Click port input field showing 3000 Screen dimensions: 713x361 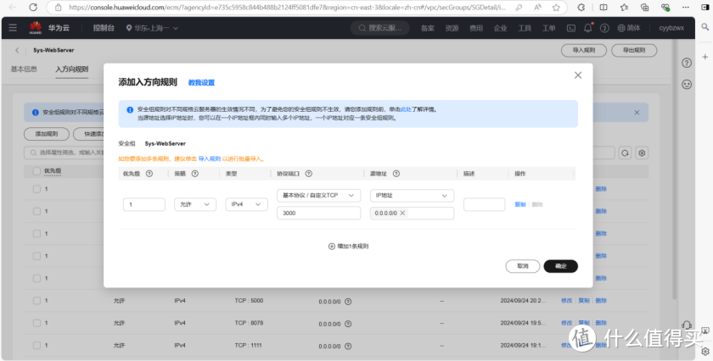coord(319,213)
